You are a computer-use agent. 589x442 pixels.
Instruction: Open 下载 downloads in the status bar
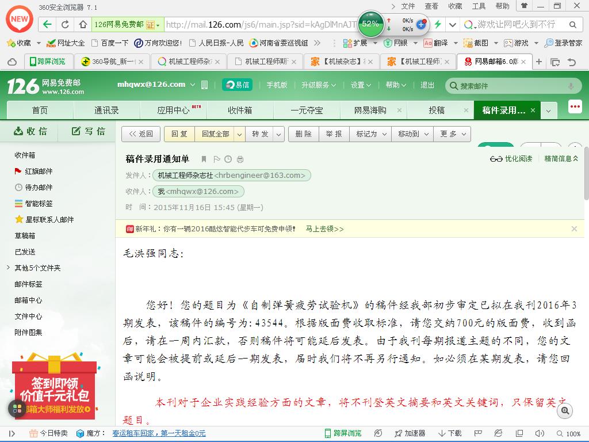(x=450, y=433)
